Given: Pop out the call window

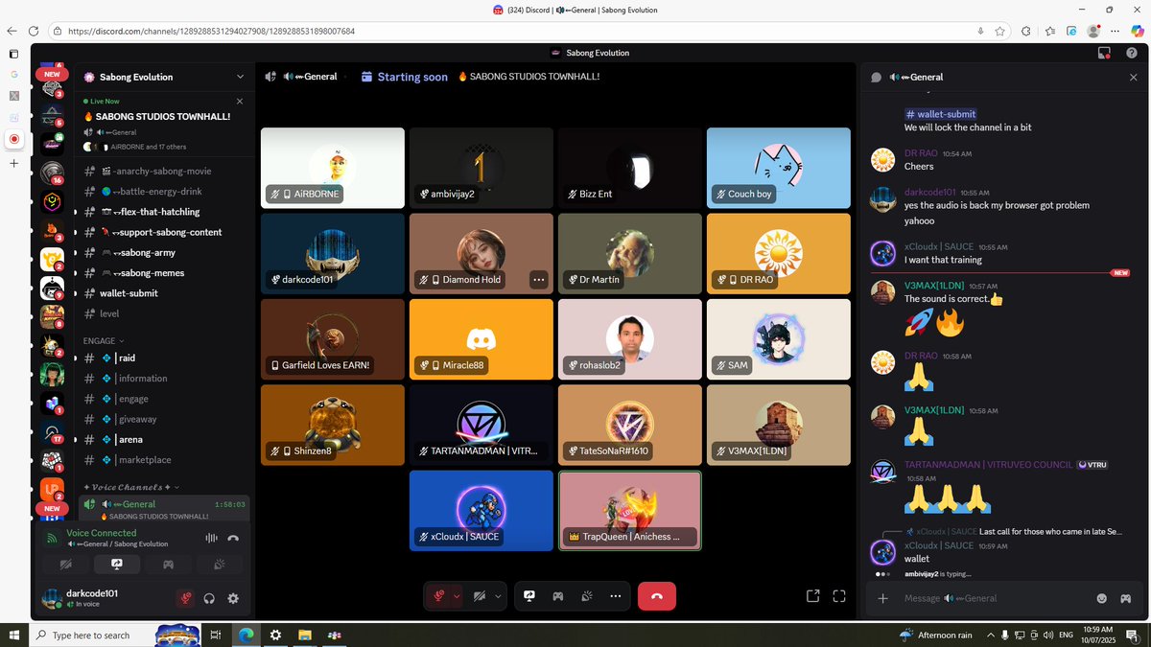Looking at the screenshot, I should click(x=813, y=595).
